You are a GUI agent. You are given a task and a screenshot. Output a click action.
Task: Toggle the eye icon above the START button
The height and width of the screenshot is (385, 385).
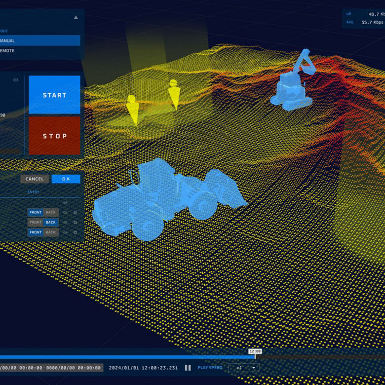click(16, 80)
